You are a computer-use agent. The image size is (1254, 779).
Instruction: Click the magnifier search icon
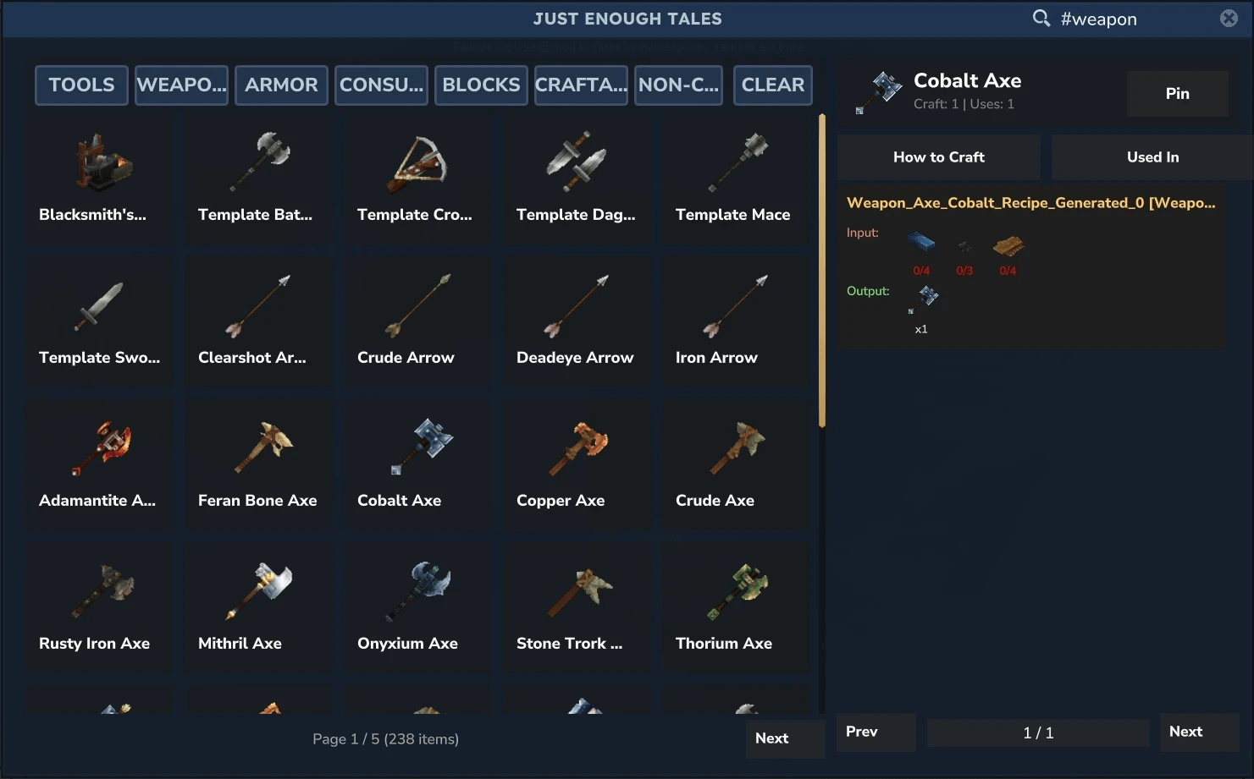tap(1041, 19)
